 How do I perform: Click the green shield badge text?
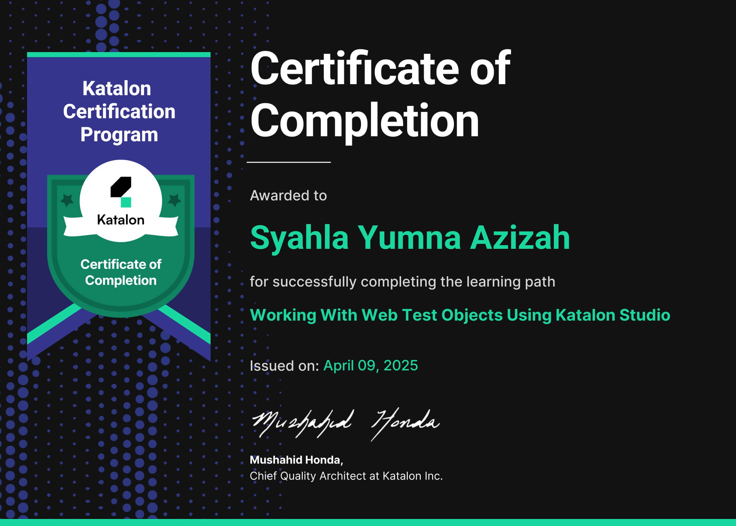coord(121,272)
